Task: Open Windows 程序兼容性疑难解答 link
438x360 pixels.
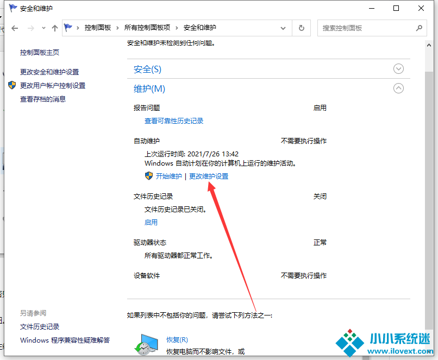Action: (x=65, y=340)
